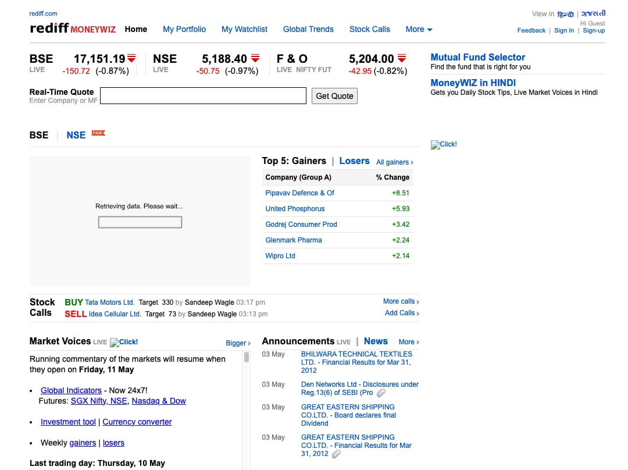The image size is (628, 470).
Task: Open Great Eastern Shipping Financial Results announcement
Action: pyautogui.click(x=356, y=445)
